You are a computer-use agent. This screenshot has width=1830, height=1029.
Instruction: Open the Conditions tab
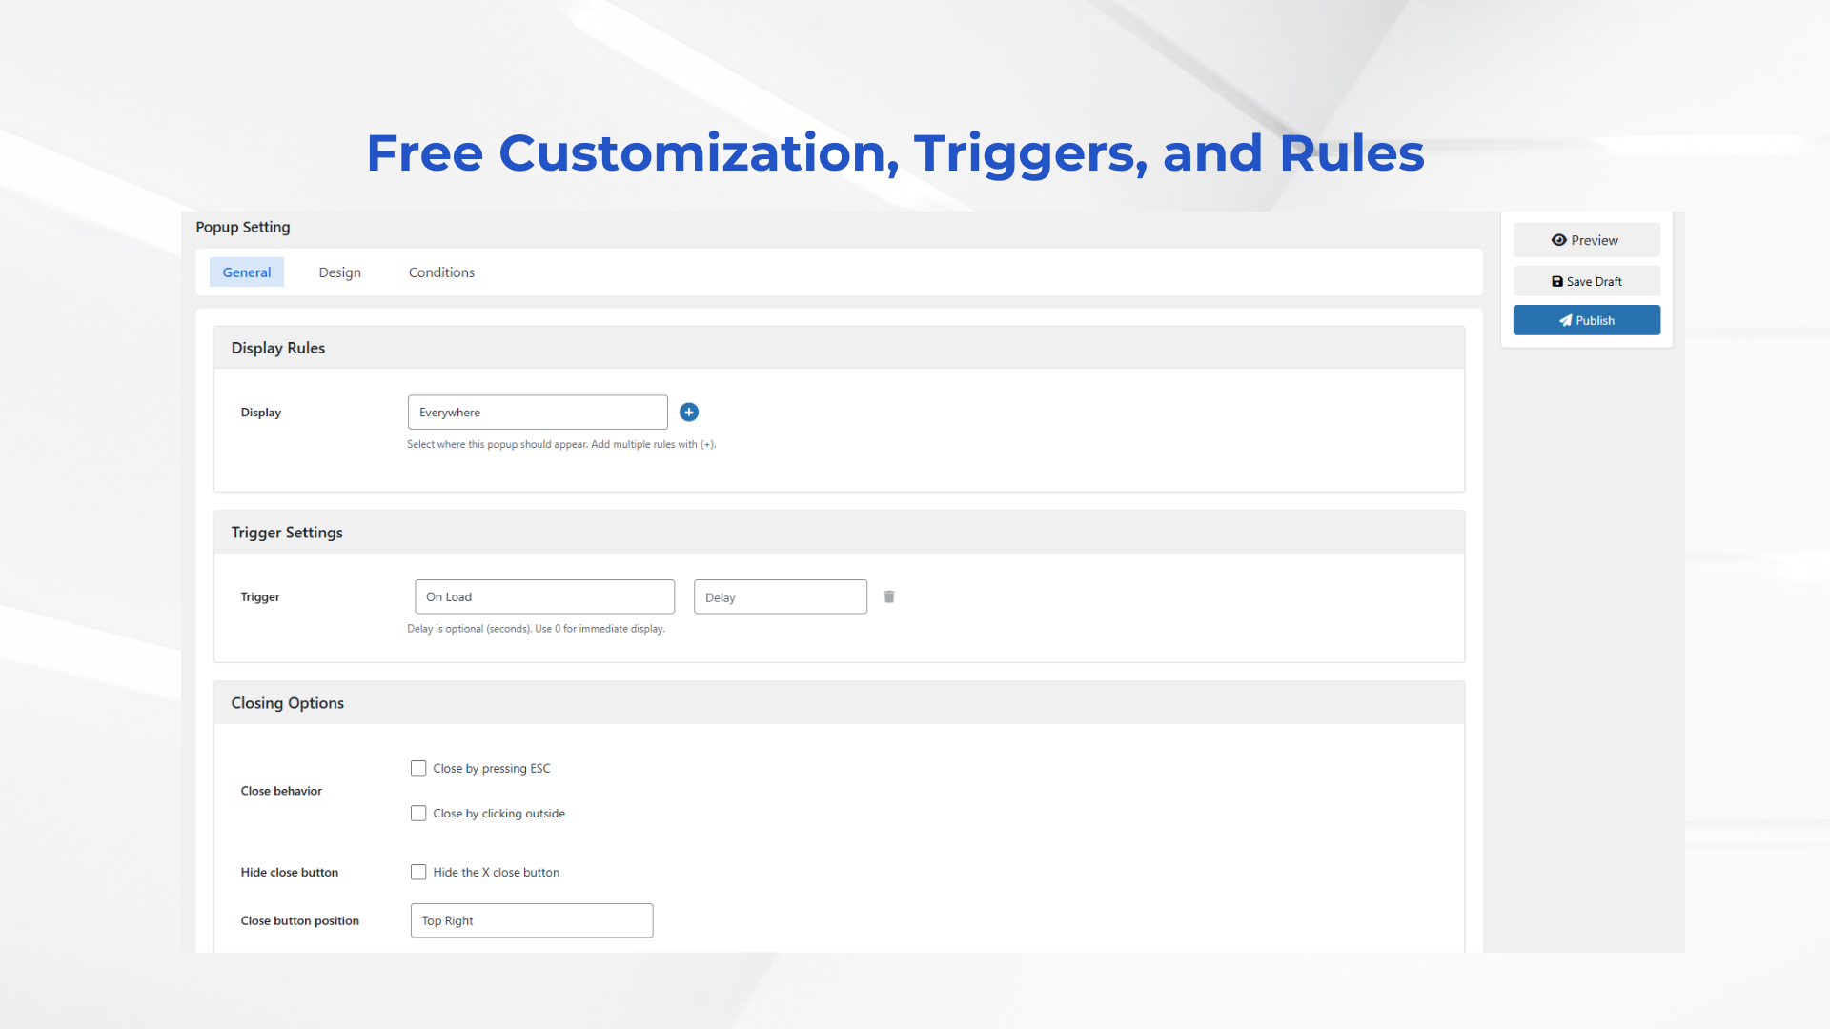tap(441, 272)
